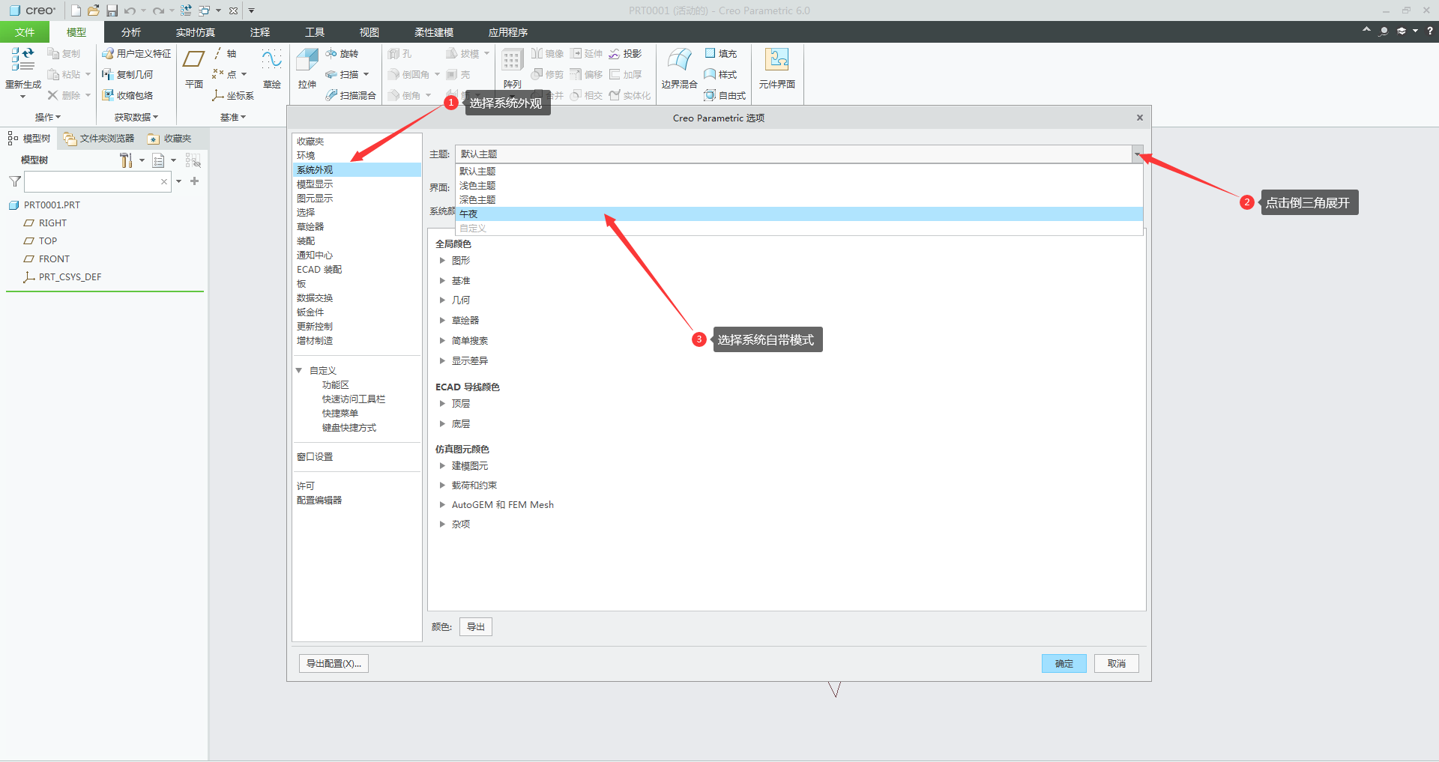1439x762 pixels.
Task: Click the New file icon in quick access toolbar
Action: (76, 10)
